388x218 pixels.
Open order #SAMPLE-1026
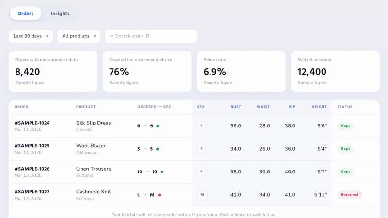click(32, 169)
